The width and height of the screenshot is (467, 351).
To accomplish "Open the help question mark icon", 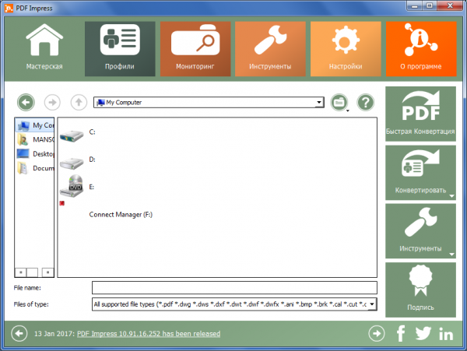I will (366, 103).
